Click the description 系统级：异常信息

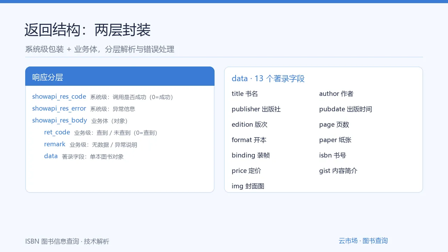pyautogui.click(x=113, y=109)
